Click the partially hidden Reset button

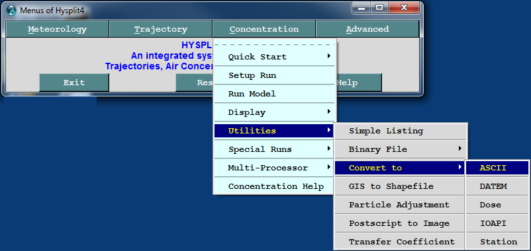pyautogui.click(x=195, y=83)
